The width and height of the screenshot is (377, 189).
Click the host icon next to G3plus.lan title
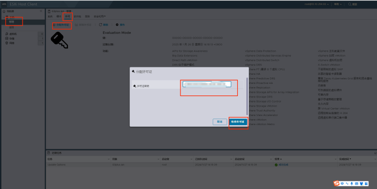49,11
